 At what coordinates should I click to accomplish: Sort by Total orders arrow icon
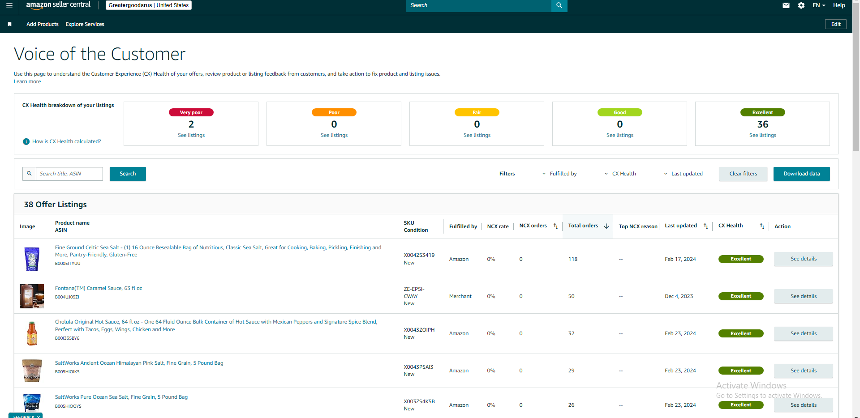coord(606,226)
